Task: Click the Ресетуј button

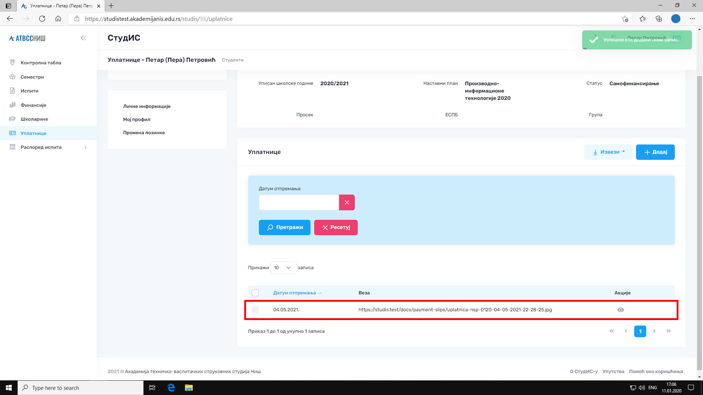Action: coord(336,227)
